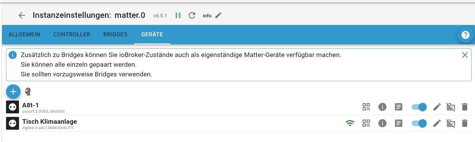Pause the matter.0 instance

(x=178, y=15)
